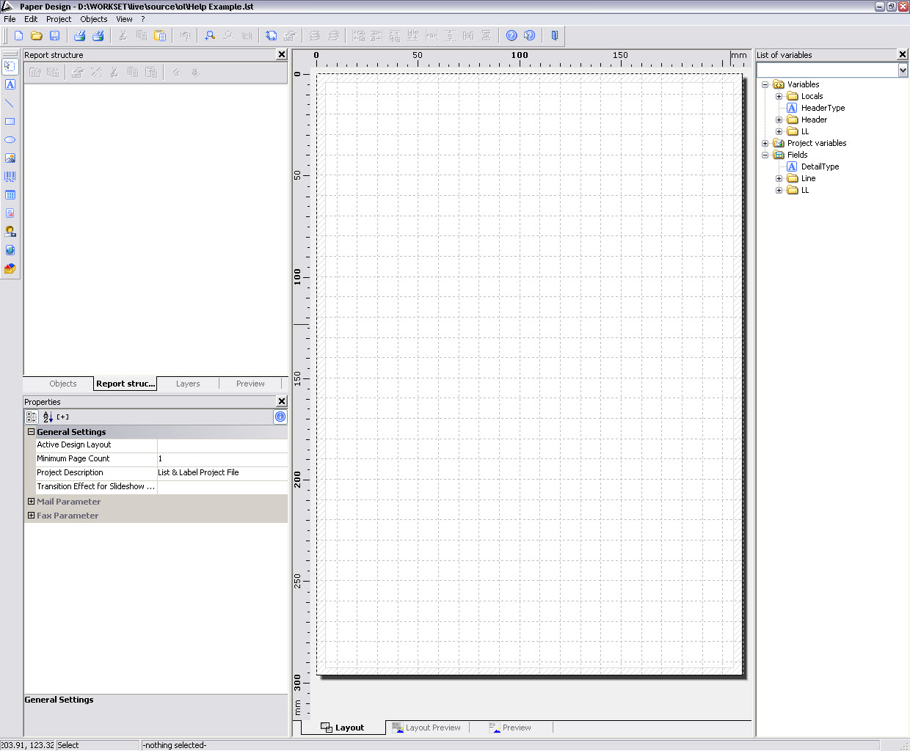Close the List of variables panel
This screenshot has height=751, width=910.
click(903, 54)
